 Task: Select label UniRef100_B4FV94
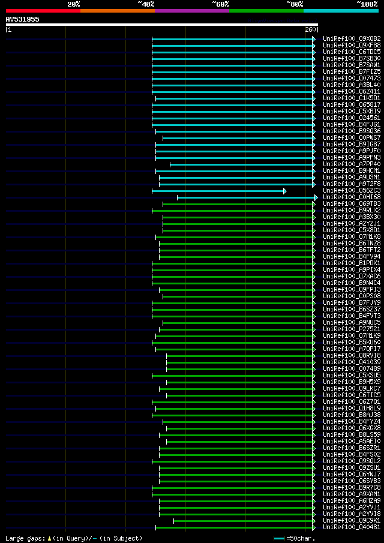[x=352, y=257]
